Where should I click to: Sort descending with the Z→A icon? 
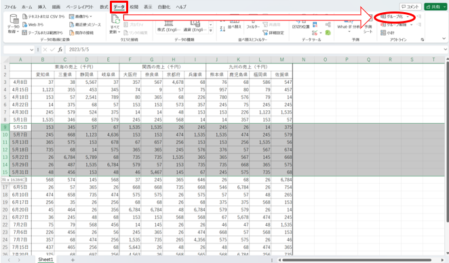tap(222, 28)
